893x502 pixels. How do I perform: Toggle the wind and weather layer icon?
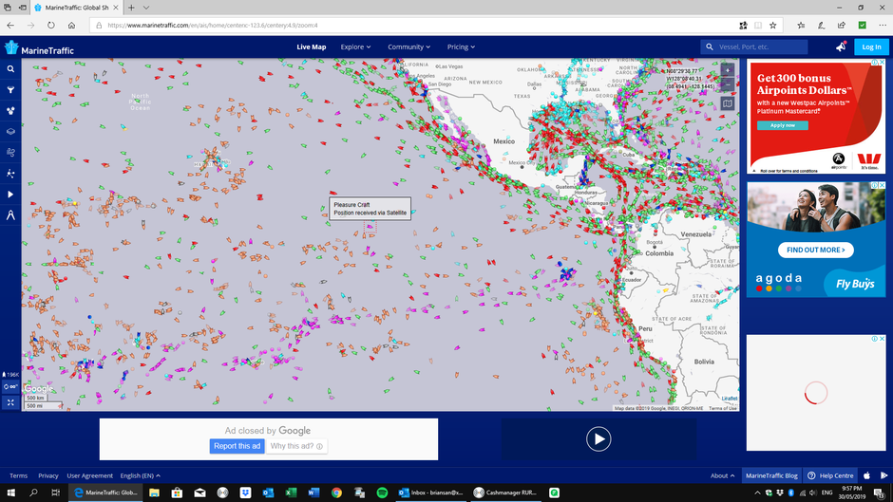click(x=10, y=153)
